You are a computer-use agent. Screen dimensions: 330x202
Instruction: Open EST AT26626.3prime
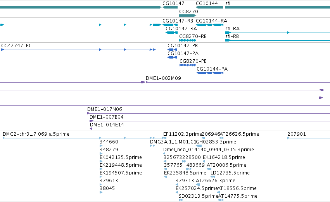tap(216, 181)
